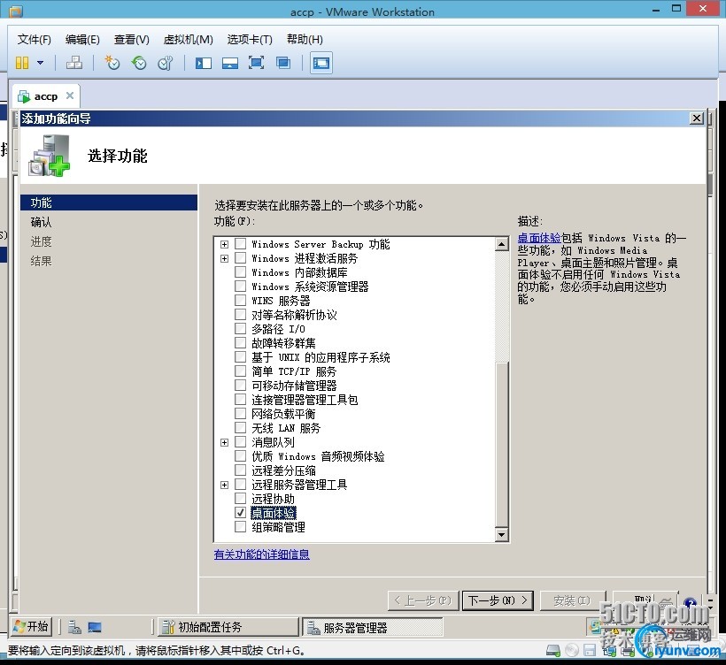Click the Server Manager quick launch icon
The image size is (726, 665).
click(x=74, y=627)
